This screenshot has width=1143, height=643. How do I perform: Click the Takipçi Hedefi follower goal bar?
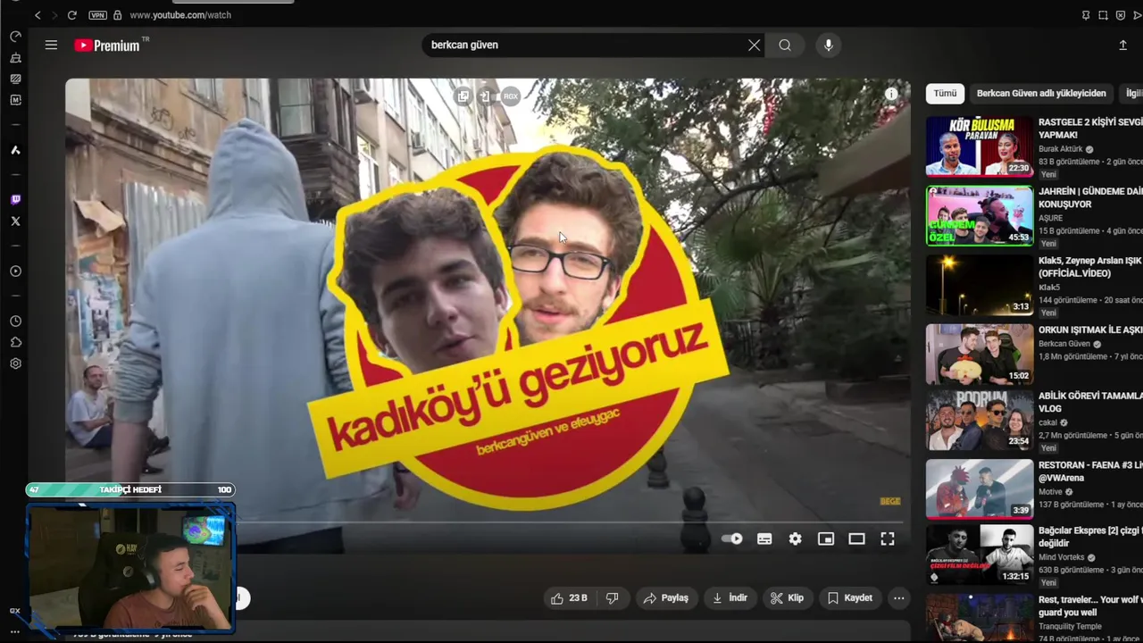point(130,489)
